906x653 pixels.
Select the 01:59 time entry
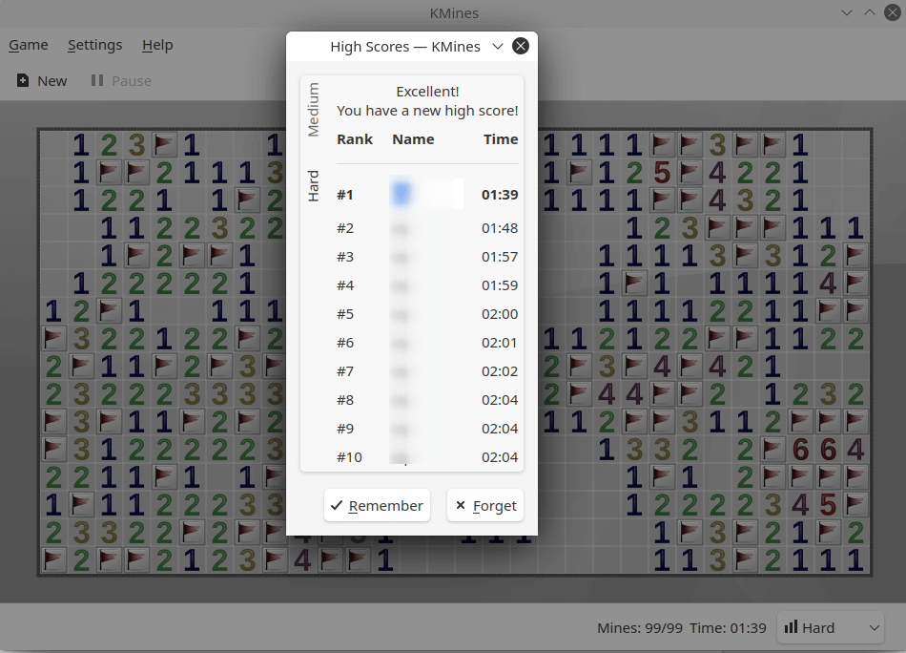pyautogui.click(x=500, y=285)
